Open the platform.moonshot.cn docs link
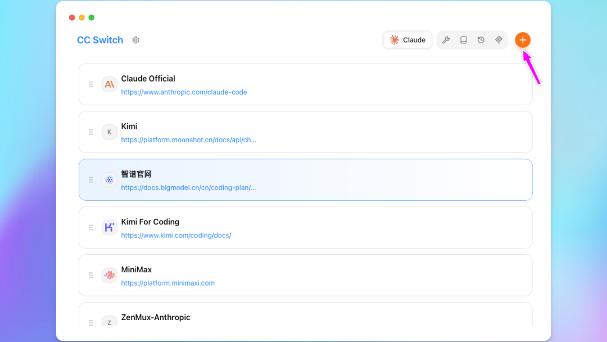Viewport: 607px width, 342px height. [188, 140]
